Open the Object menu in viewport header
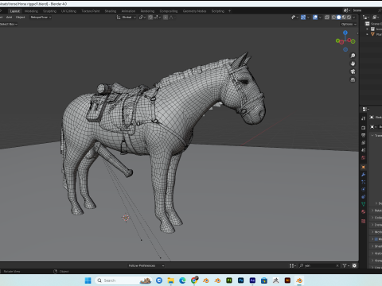Viewport: 382px width, 286px height. pos(20,17)
